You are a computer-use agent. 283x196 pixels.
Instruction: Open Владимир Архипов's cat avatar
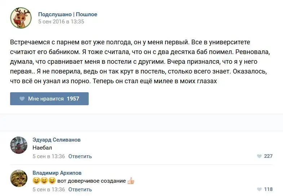19,178
